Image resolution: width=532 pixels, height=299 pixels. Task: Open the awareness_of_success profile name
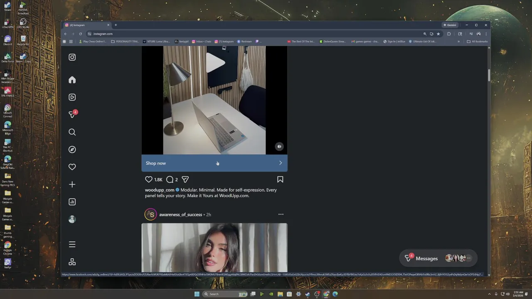pos(180,215)
